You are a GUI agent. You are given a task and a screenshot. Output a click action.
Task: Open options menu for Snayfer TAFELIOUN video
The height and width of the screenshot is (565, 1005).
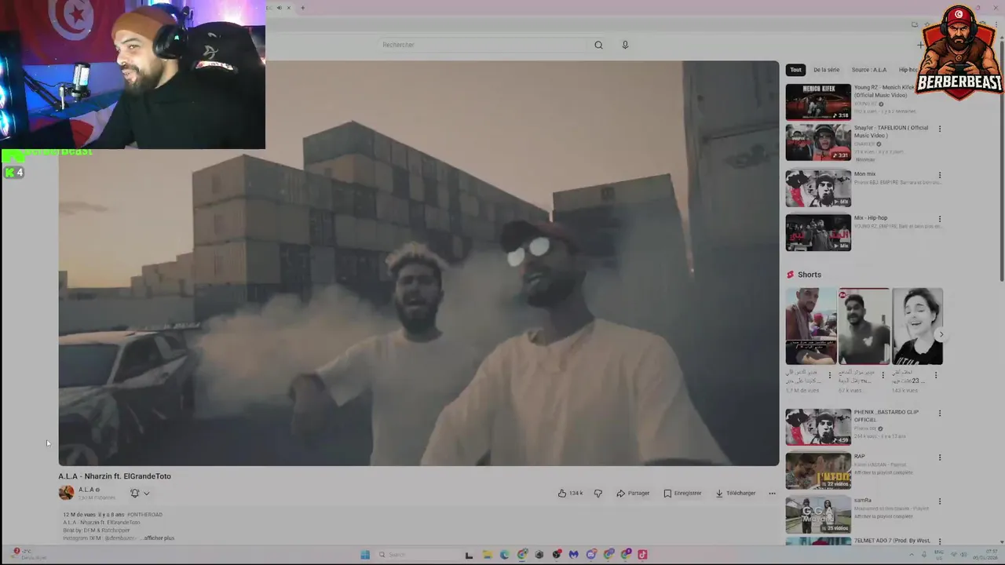(x=939, y=129)
